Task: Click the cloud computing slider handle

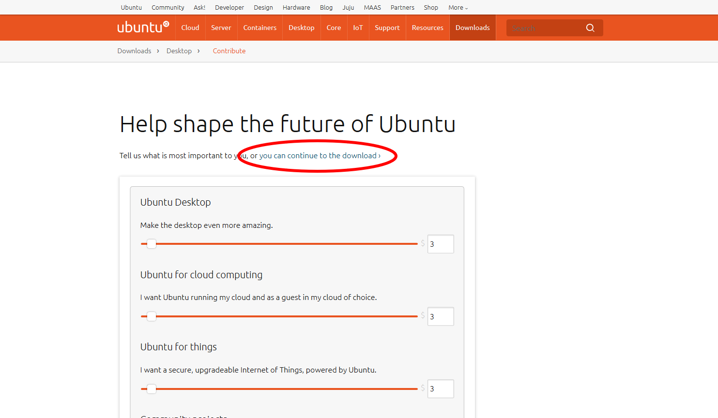Action: click(152, 316)
